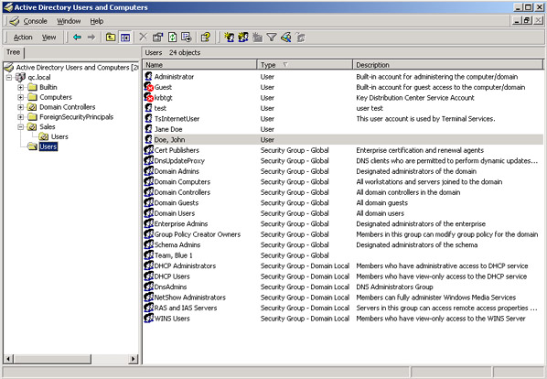Collapse the Sales organizational unit node

[21, 127]
